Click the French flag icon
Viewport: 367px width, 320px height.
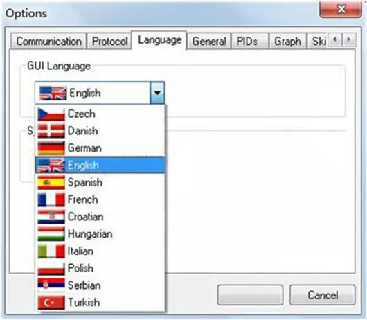pos(51,199)
